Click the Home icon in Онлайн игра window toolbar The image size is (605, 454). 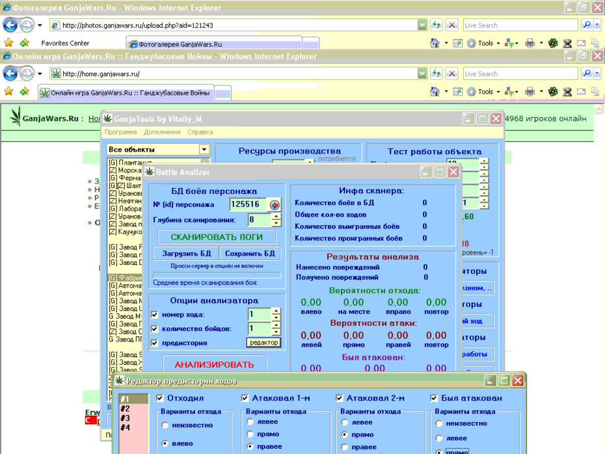pyautogui.click(x=435, y=92)
